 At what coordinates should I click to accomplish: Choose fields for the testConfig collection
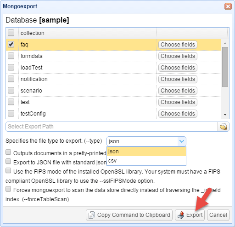tap(178, 114)
